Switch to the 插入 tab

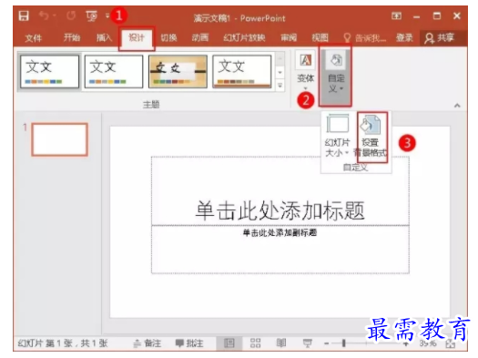[105, 37]
